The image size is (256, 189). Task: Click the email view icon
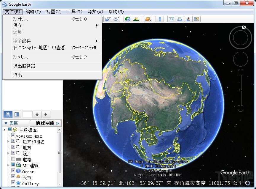click(x=171, y=19)
